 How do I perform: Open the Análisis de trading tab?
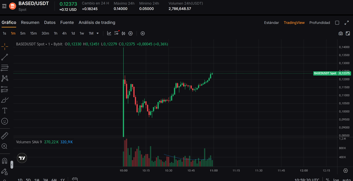pyautogui.click(x=97, y=22)
